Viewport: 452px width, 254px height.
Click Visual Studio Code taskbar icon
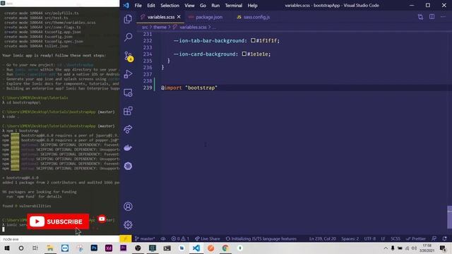tap(196, 248)
